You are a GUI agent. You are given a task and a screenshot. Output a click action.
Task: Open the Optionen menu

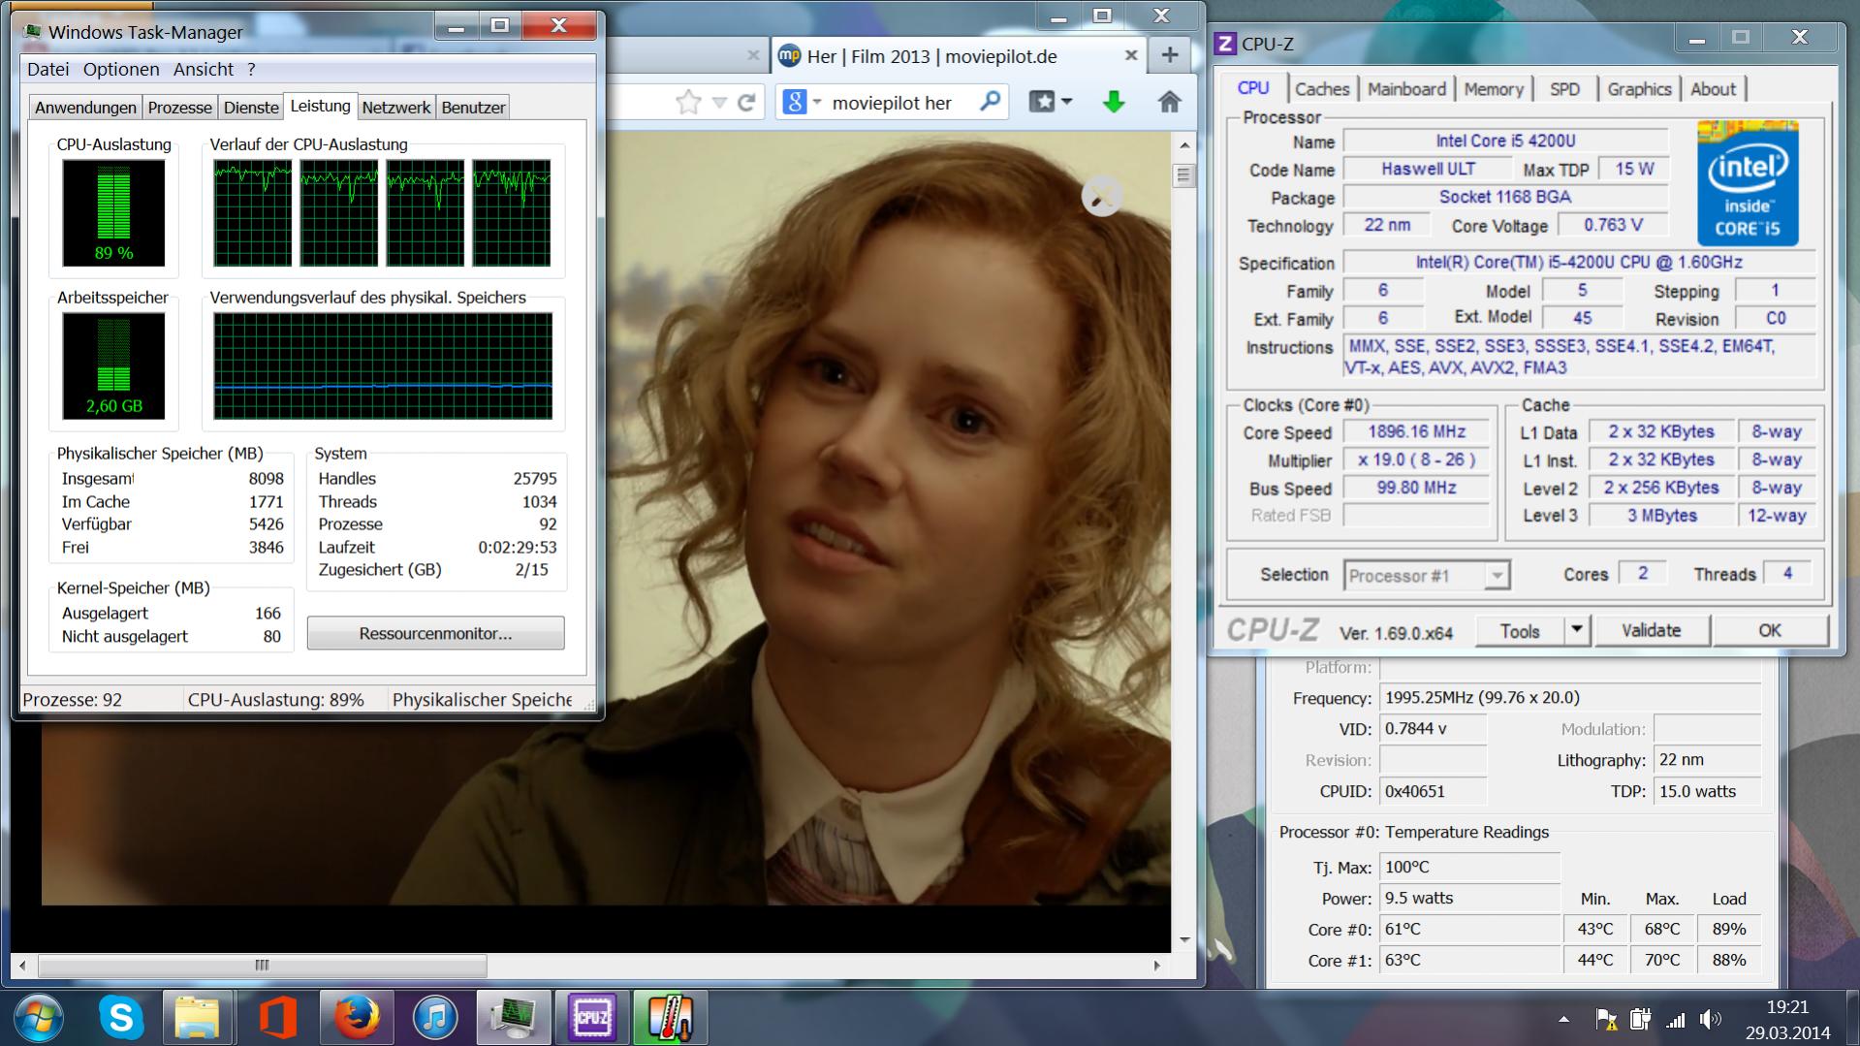coord(121,69)
